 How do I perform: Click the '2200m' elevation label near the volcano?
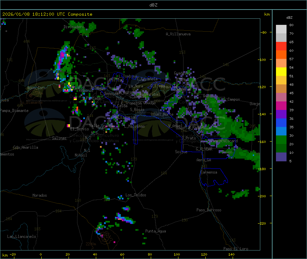(x=91, y=244)
